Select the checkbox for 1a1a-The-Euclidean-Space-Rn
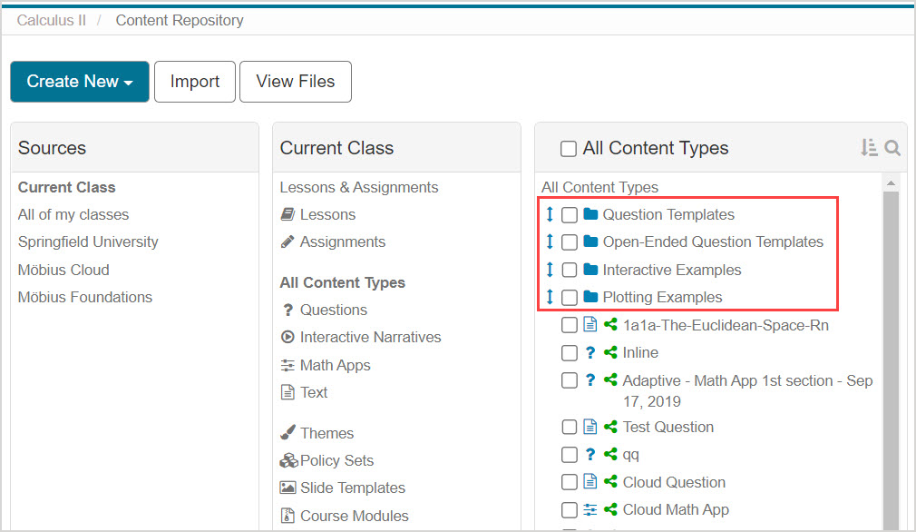 [x=570, y=325]
